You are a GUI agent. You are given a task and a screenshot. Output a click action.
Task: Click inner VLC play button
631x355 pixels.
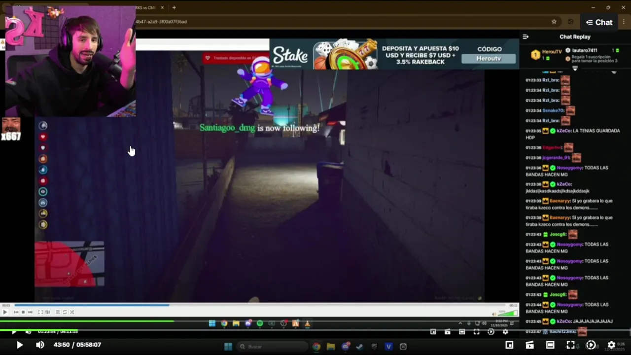[x=5, y=312]
